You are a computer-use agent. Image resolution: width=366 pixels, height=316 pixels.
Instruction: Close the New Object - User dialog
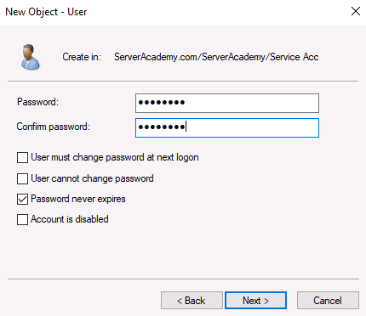pos(356,11)
